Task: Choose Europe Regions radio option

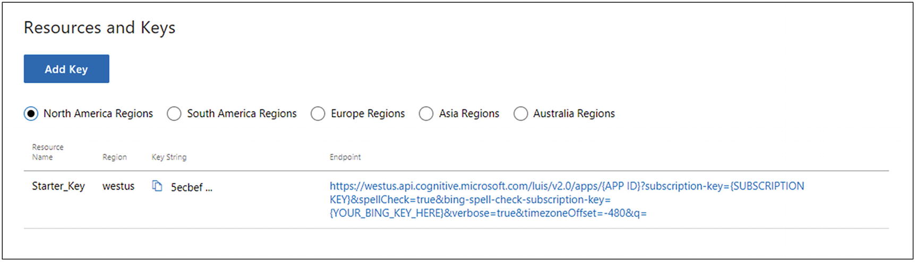Action: 318,113
